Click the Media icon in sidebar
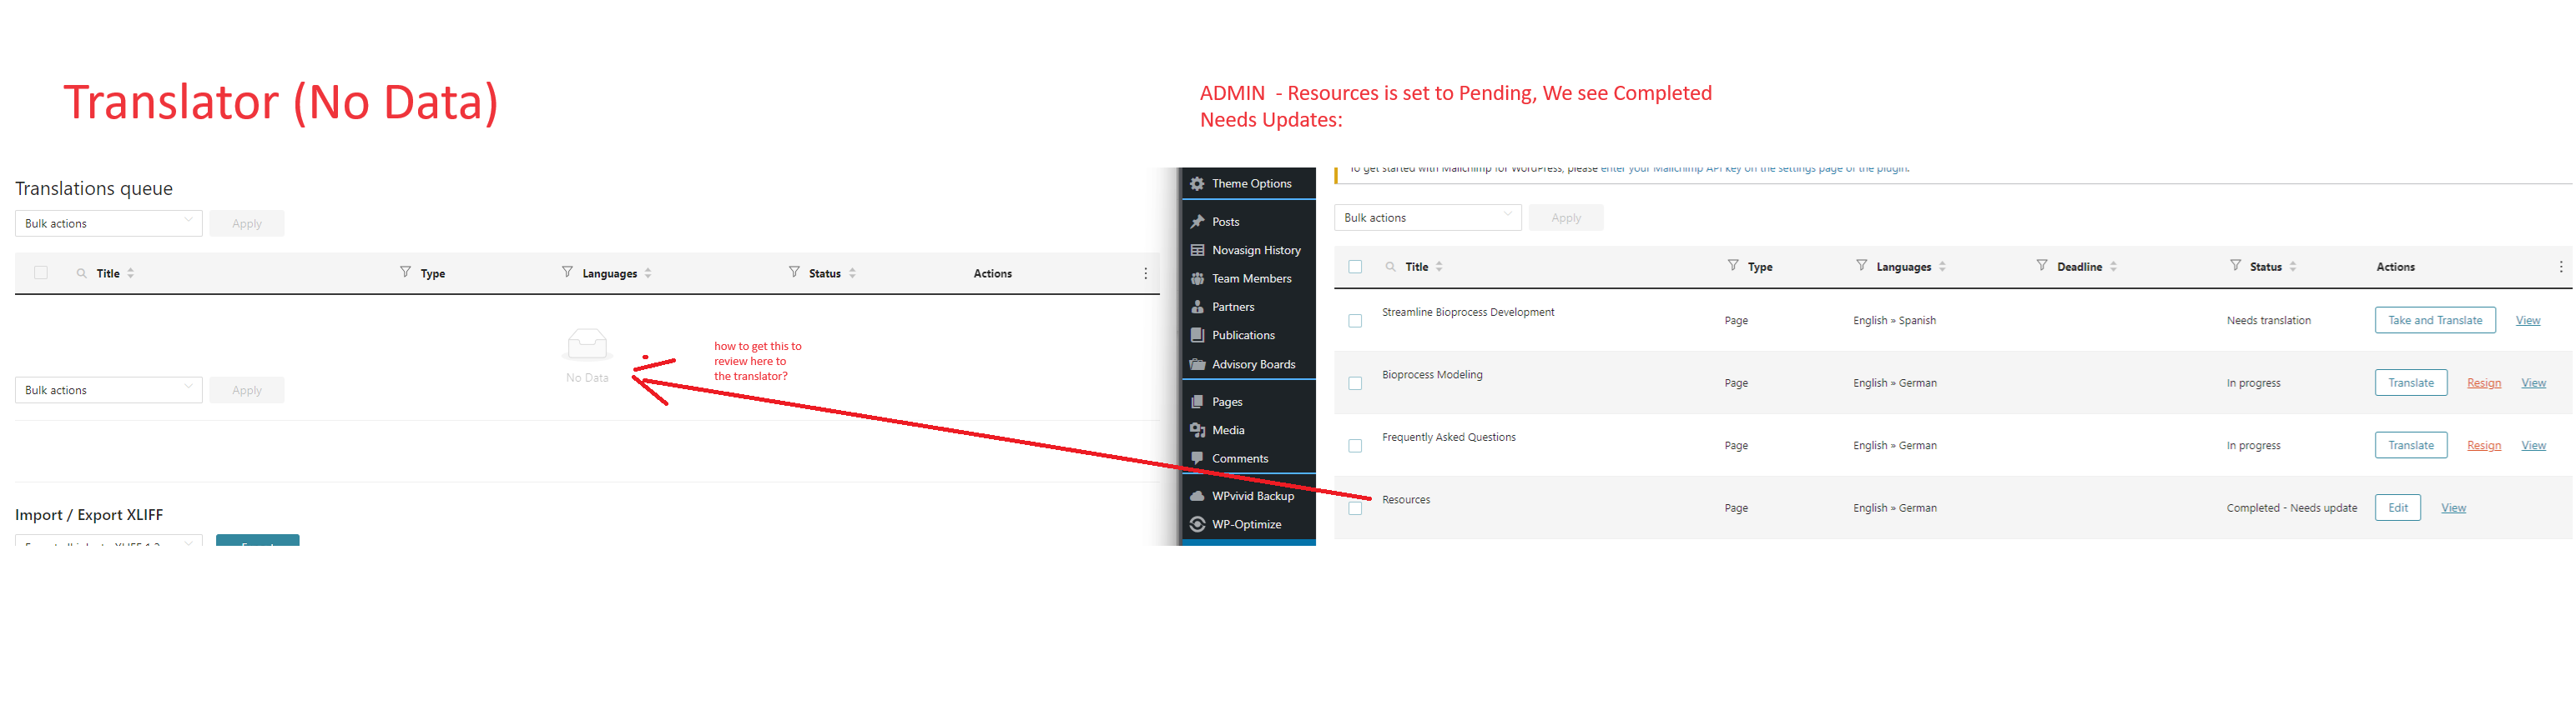This screenshot has width=2576, height=710. 1197,430
